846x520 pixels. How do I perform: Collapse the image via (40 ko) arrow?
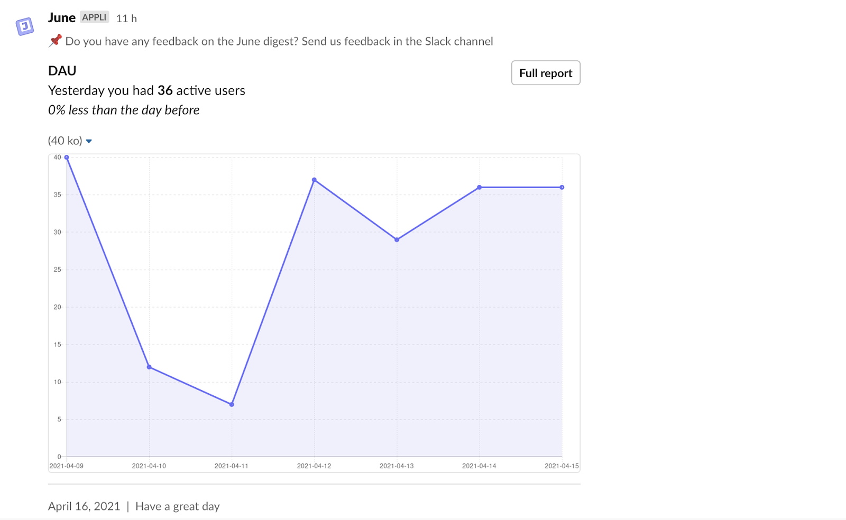(89, 141)
